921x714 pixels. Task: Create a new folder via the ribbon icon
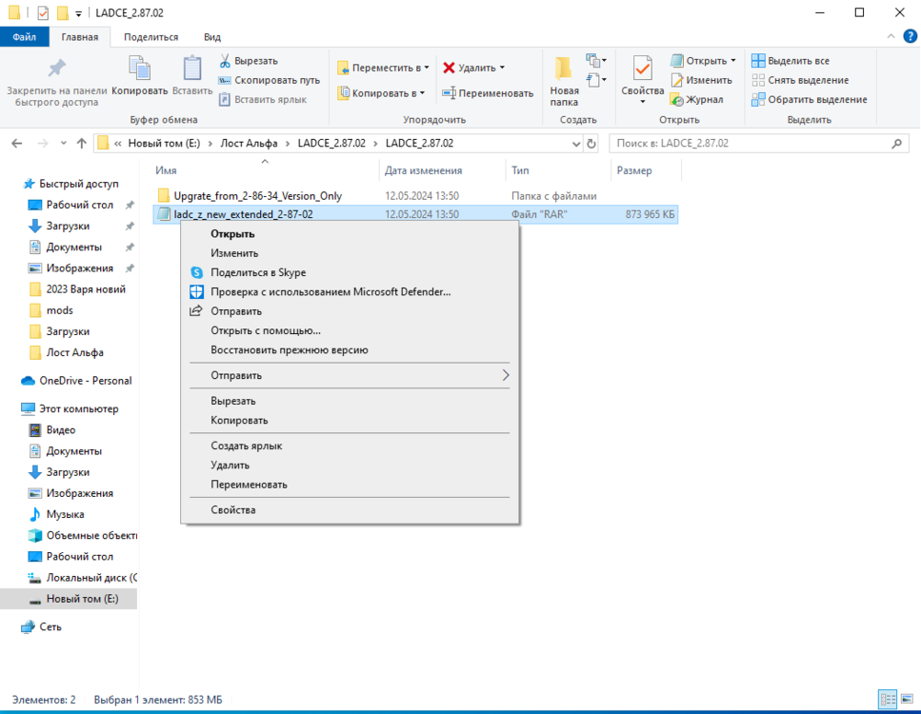coord(564,69)
